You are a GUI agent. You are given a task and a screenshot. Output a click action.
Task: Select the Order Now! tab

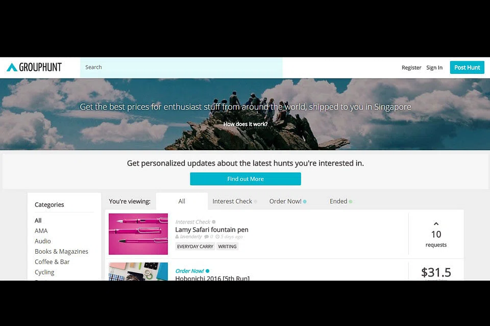[x=285, y=201]
